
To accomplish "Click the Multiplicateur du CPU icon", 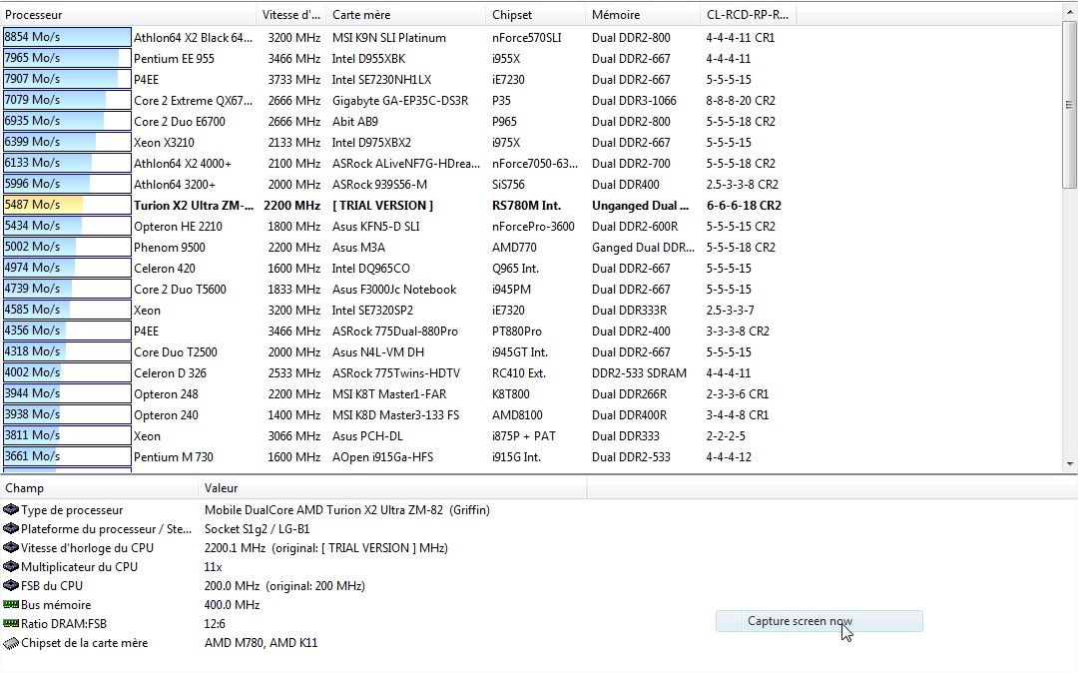I will point(11,566).
